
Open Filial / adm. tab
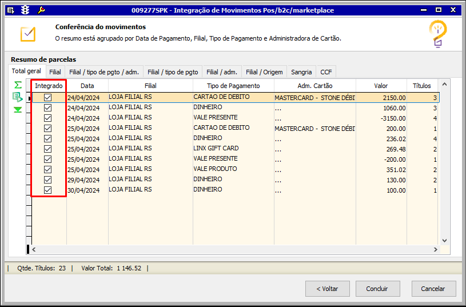pos(222,72)
